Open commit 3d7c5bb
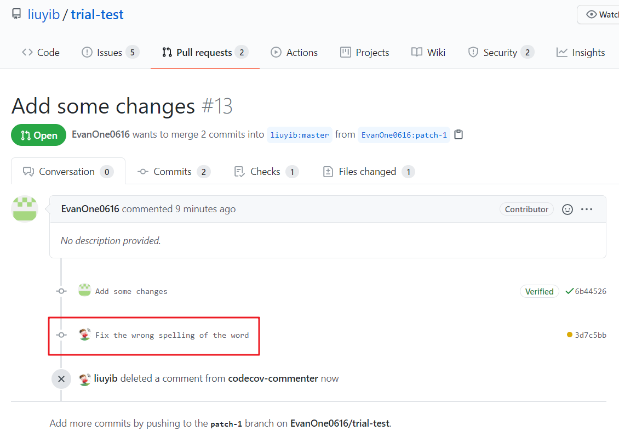619x436 pixels. [x=591, y=334]
